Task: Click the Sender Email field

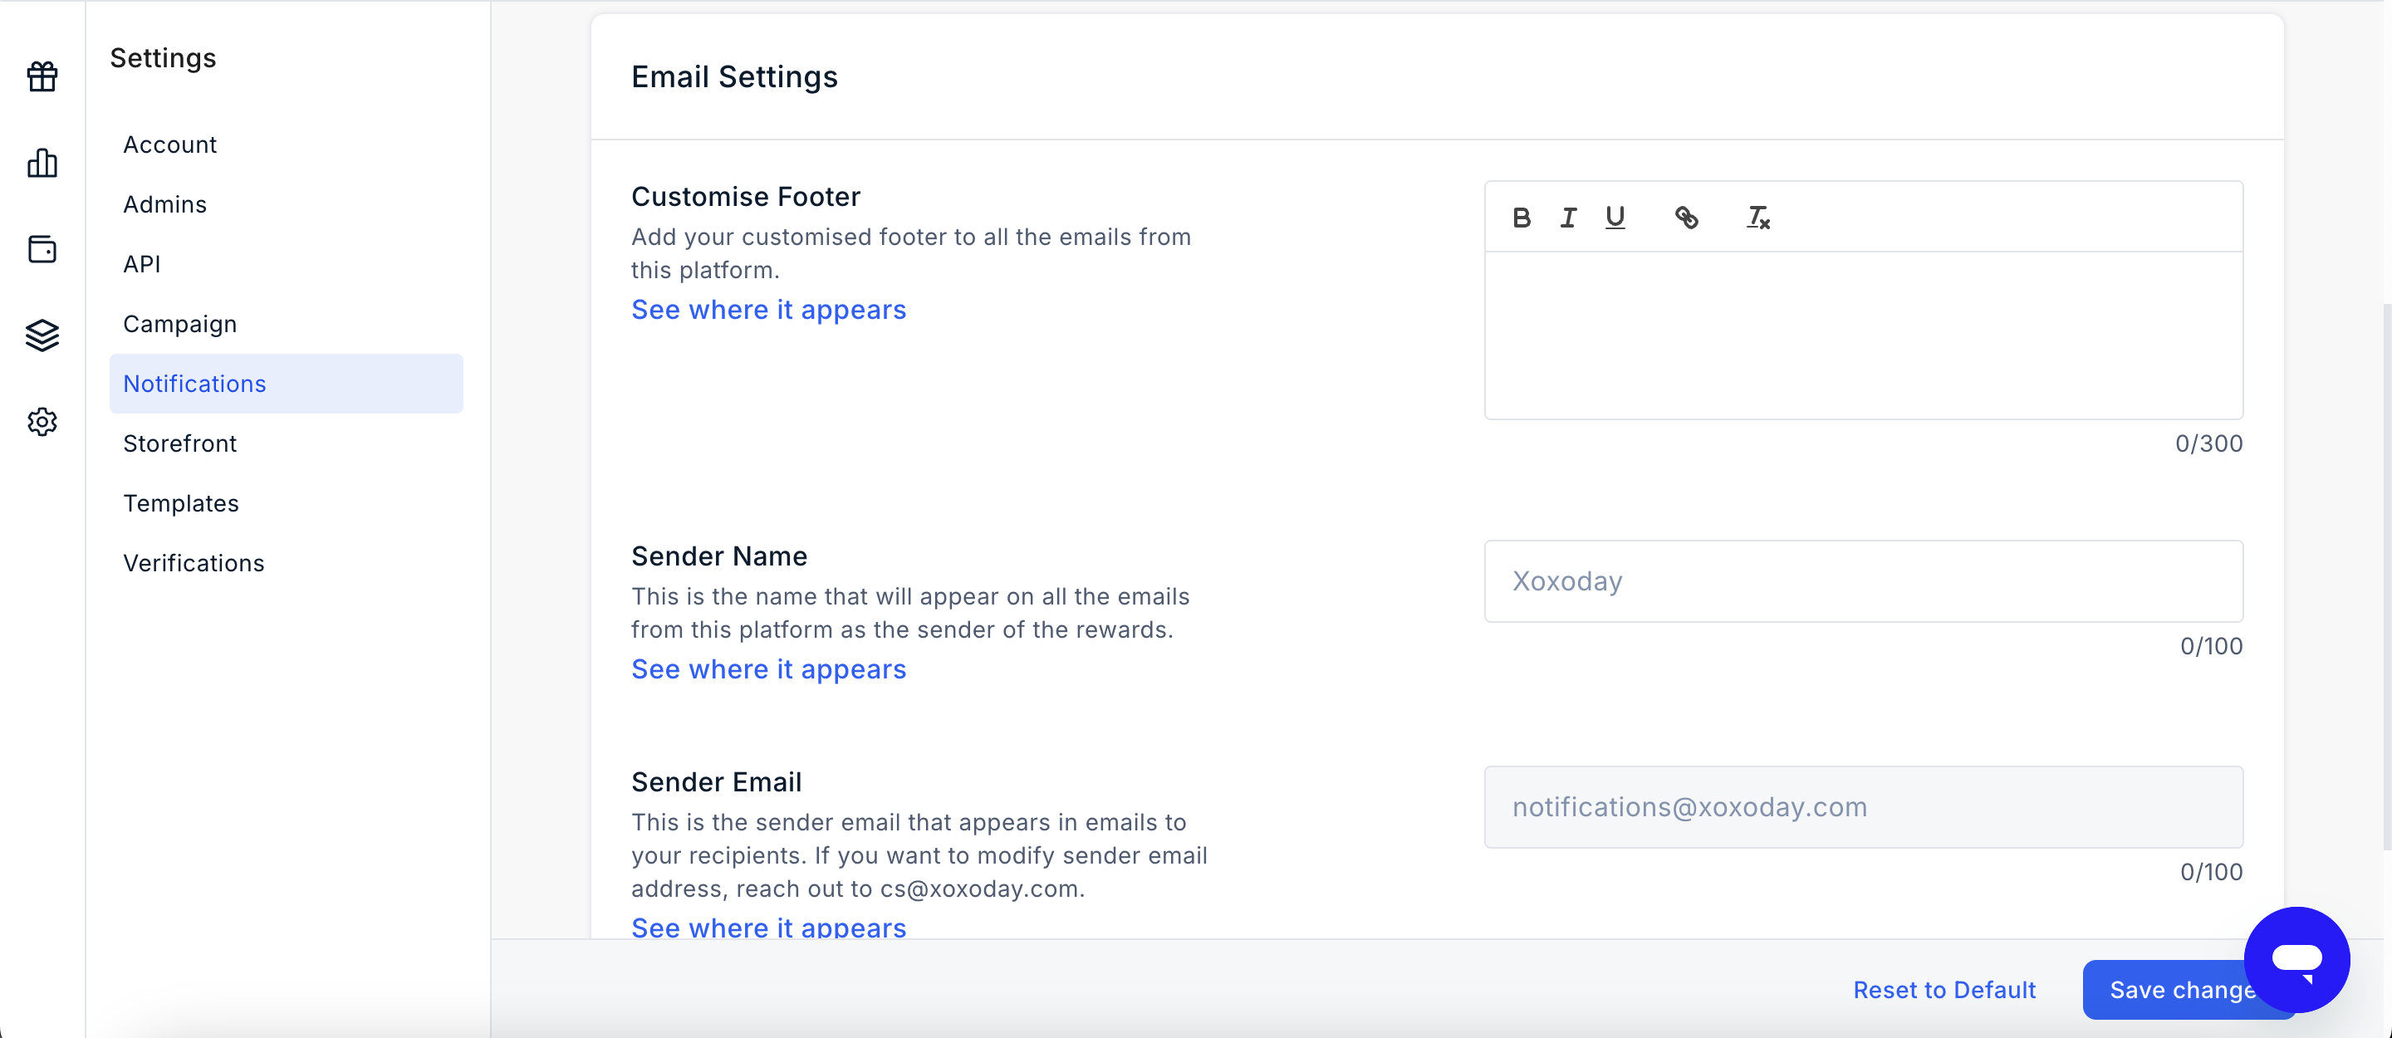Action: pos(1864,807)
